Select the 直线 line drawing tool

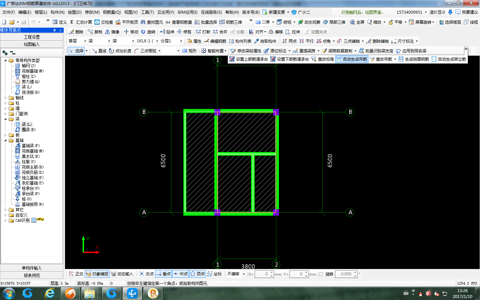99,51
